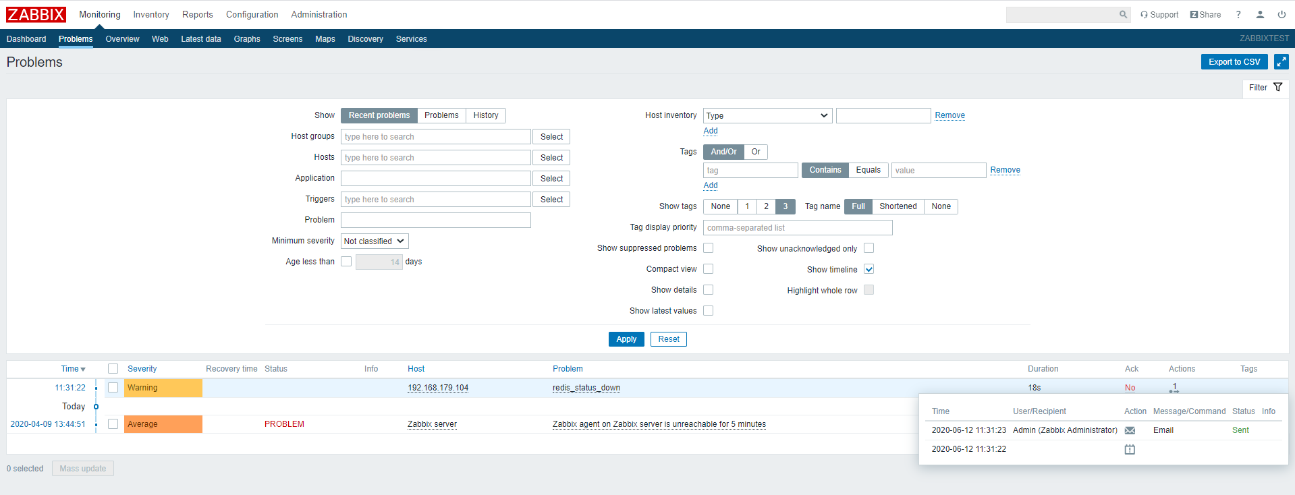
Task: Enable Compact view checkbox
Action: coord(708,269)
